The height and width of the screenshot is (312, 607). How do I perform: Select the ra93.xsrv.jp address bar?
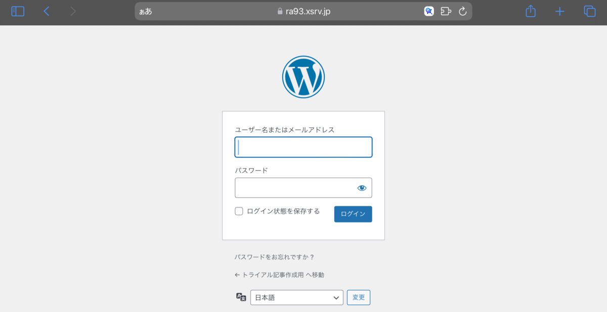303,11
